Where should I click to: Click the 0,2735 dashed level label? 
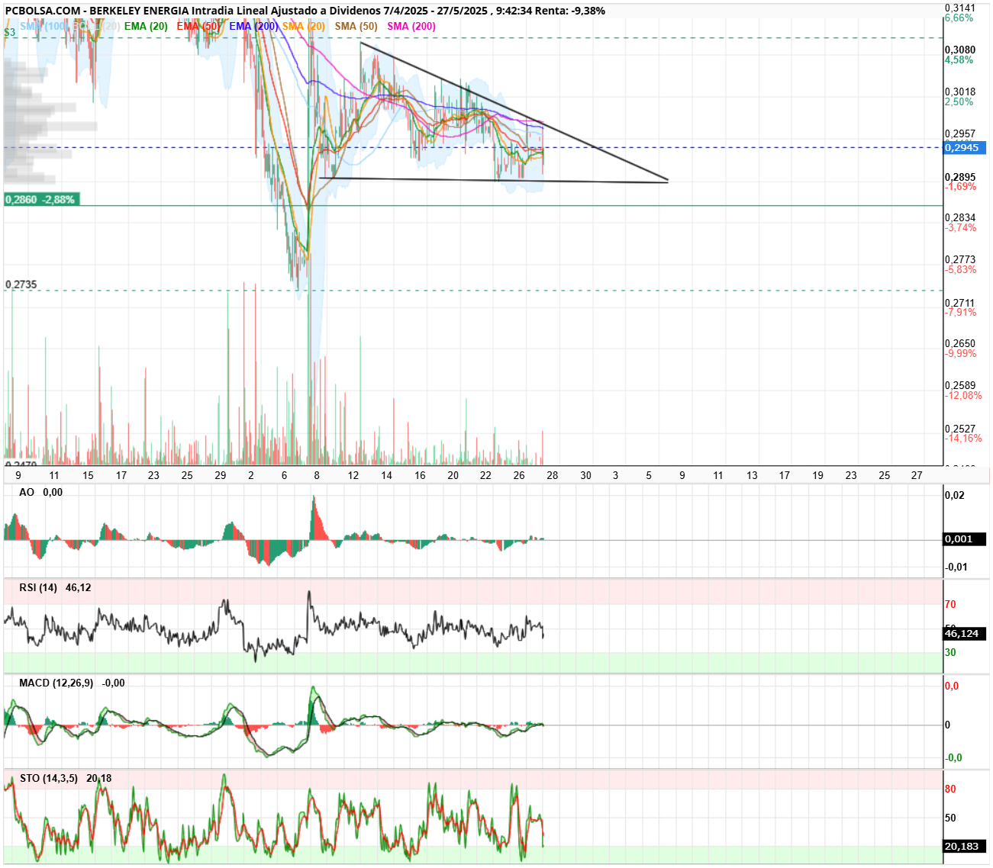pyautogui.click(x=21, y=285)
